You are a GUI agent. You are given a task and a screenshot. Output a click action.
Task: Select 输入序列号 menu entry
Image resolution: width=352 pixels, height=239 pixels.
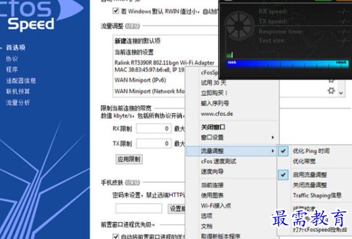click(x=215, y=103)
